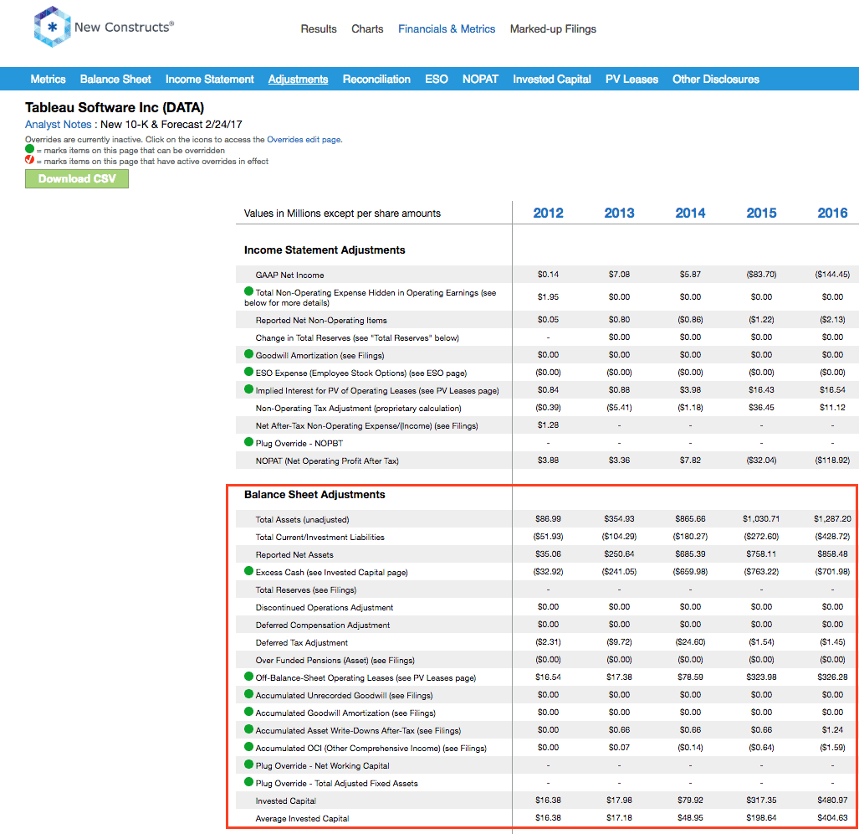Click override dot beside Accumulated Goodwill Amortization

click(248, 712)
